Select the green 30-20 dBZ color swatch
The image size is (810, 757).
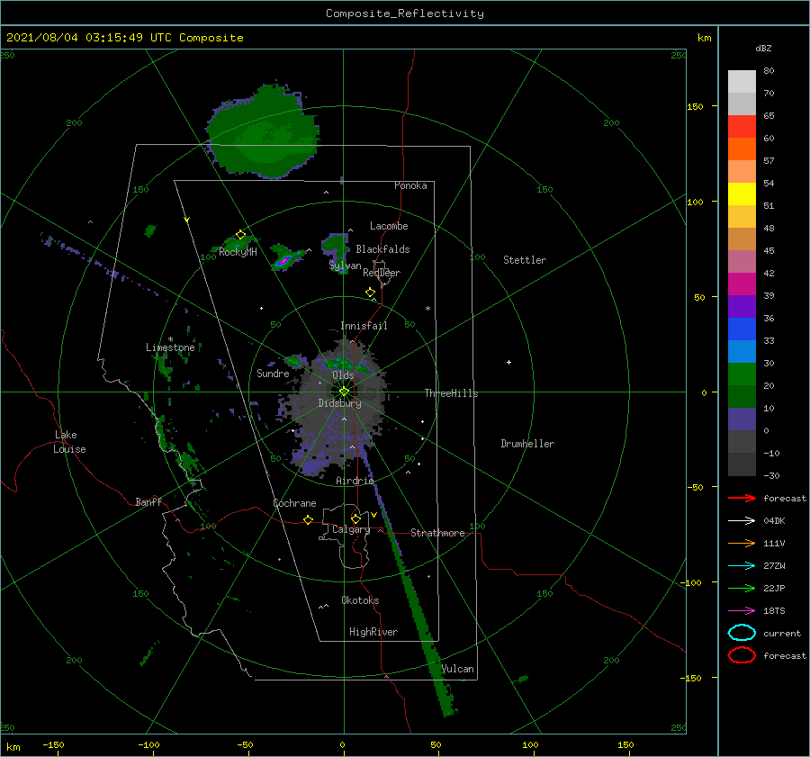(x=742, y=374)
